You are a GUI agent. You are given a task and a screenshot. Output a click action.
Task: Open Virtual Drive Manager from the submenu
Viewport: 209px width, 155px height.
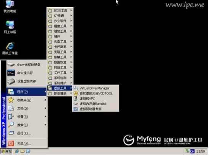(96, 89)
